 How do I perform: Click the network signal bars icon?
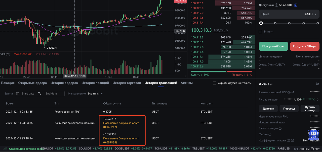(x=6, y=148)
